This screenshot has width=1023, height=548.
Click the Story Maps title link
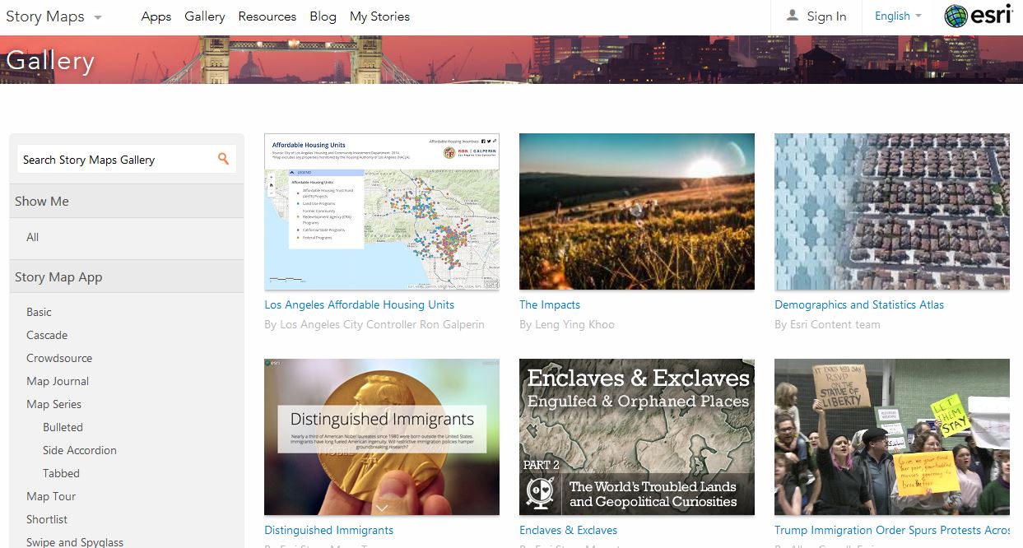(x=45, y=16)
